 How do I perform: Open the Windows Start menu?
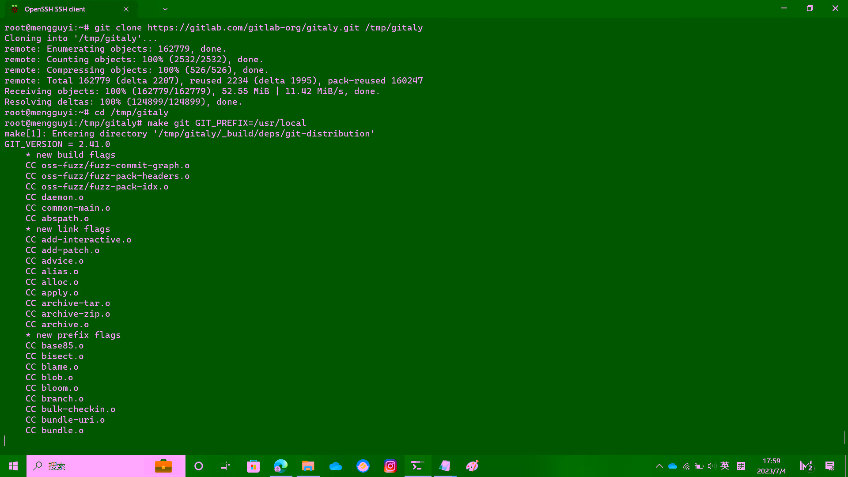click(13, 466)
